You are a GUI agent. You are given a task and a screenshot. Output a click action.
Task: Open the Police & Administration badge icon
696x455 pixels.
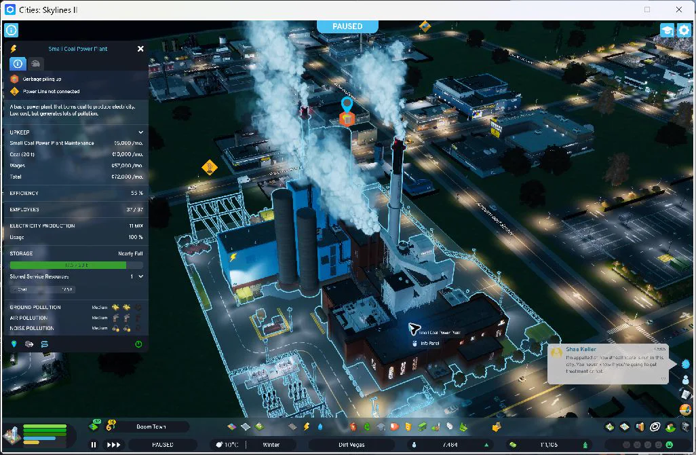pos(408,427)
